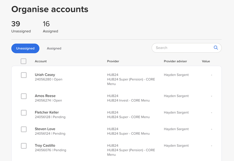
Task: Sort by the Account column header
Action: point(41,61)
